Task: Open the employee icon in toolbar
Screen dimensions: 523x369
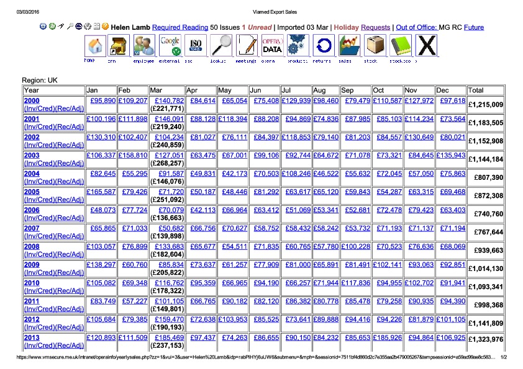Action: (x=144, y=46)
